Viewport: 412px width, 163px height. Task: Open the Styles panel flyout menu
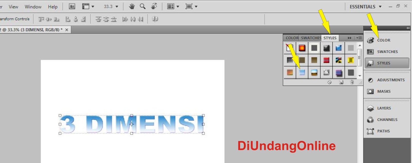coord(359,38)
